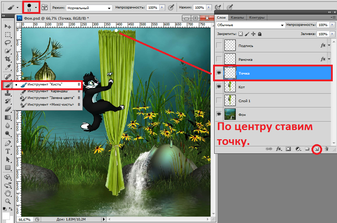Select the Clone Stamp tool

click(x=8, y=93)
